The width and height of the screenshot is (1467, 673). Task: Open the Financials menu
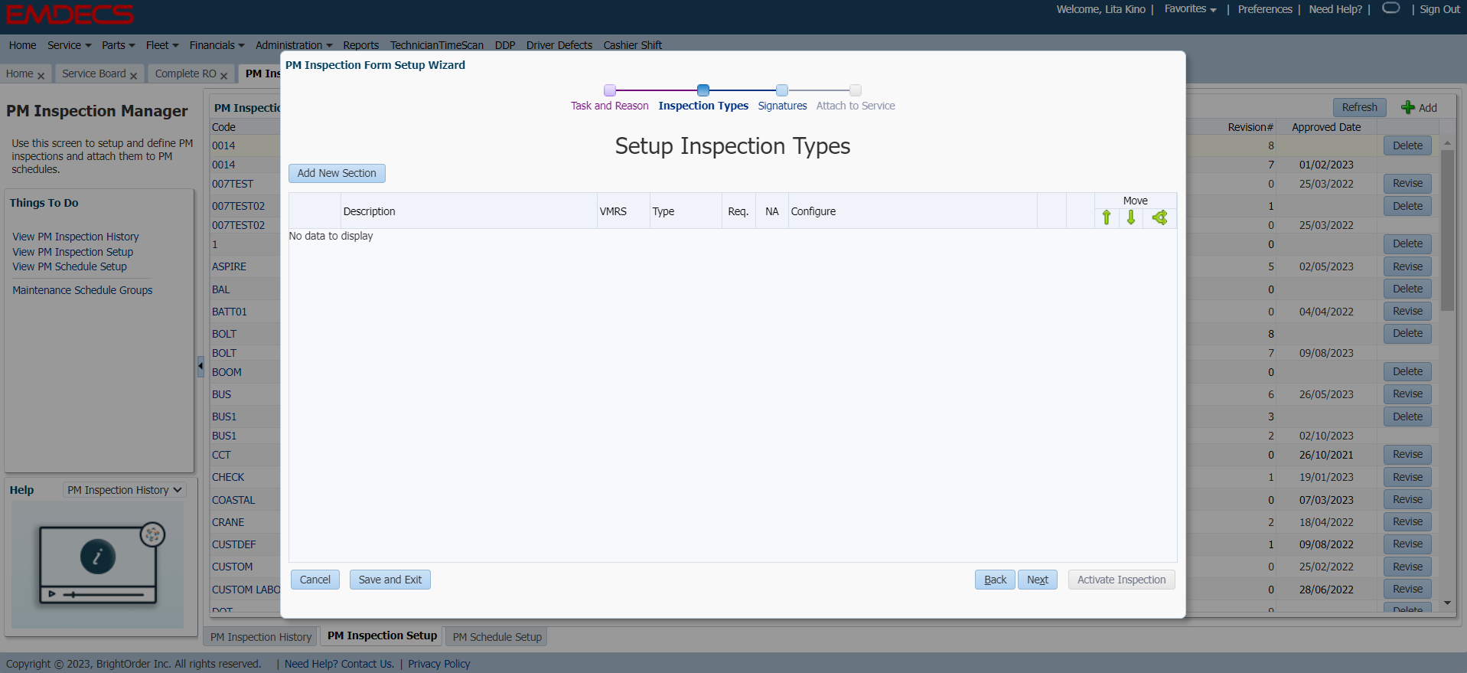(x=217, y=45)
